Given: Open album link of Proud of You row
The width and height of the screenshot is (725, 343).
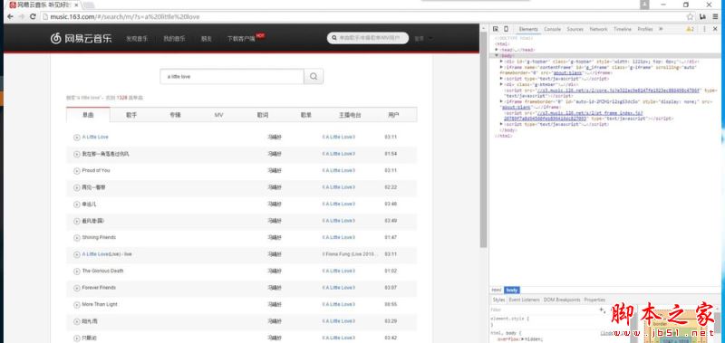Looking at the screenshot, I should click(x=338, y=171).
